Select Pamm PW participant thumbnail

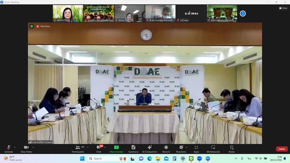point(68,14)
